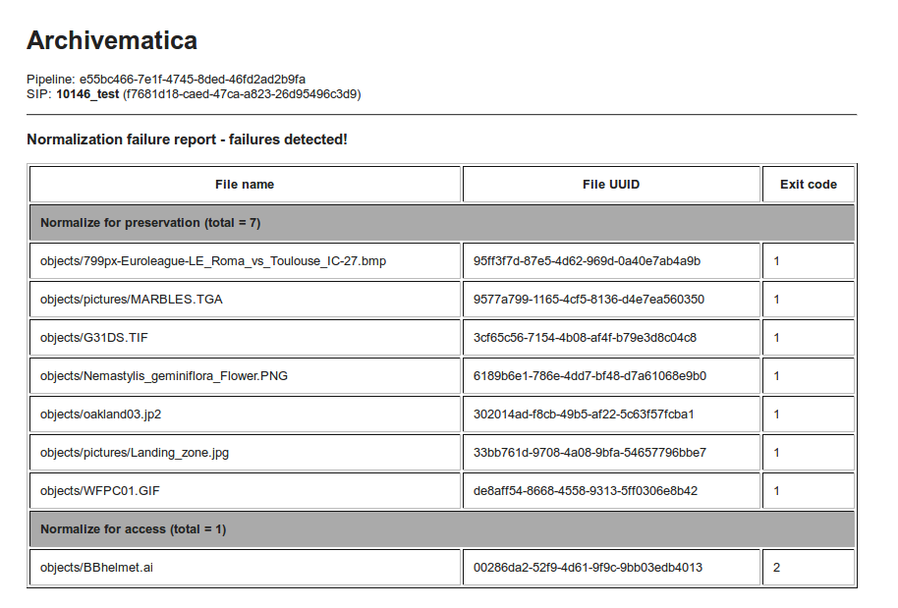The height and width of the screenshot is (608, 898).
Task: Click the UUID starting with 00286da2
Action: [588, 568]
